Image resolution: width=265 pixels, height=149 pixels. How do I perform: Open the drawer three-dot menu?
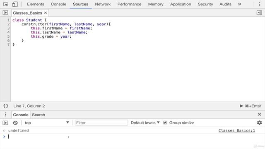(5, 115)
